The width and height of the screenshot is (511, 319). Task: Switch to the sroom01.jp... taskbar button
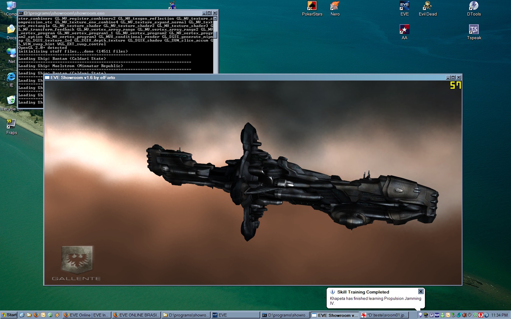tap(384, 315)
